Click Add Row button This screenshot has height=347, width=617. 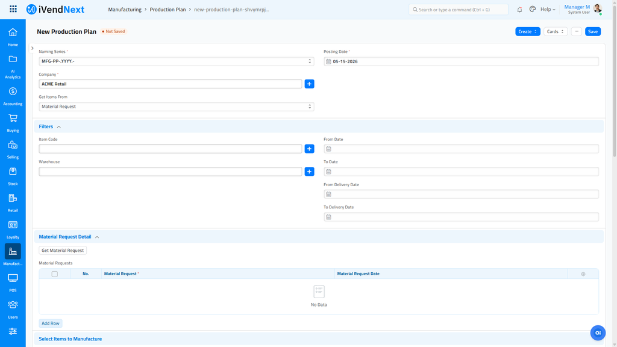click(x=51, y=324)
